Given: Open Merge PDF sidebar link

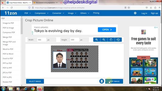Looking at the screenshot, I should pyautogui.click(x=7, y=37).
